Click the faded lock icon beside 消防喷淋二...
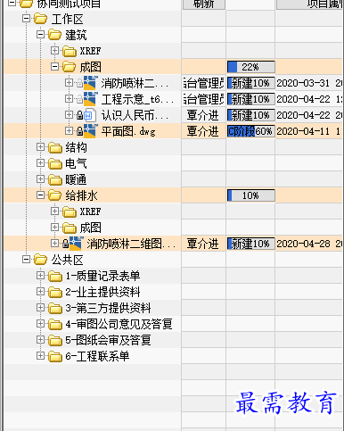Viewport: 344px width, 431px height. pyautogui.click(x=79, y=83)
